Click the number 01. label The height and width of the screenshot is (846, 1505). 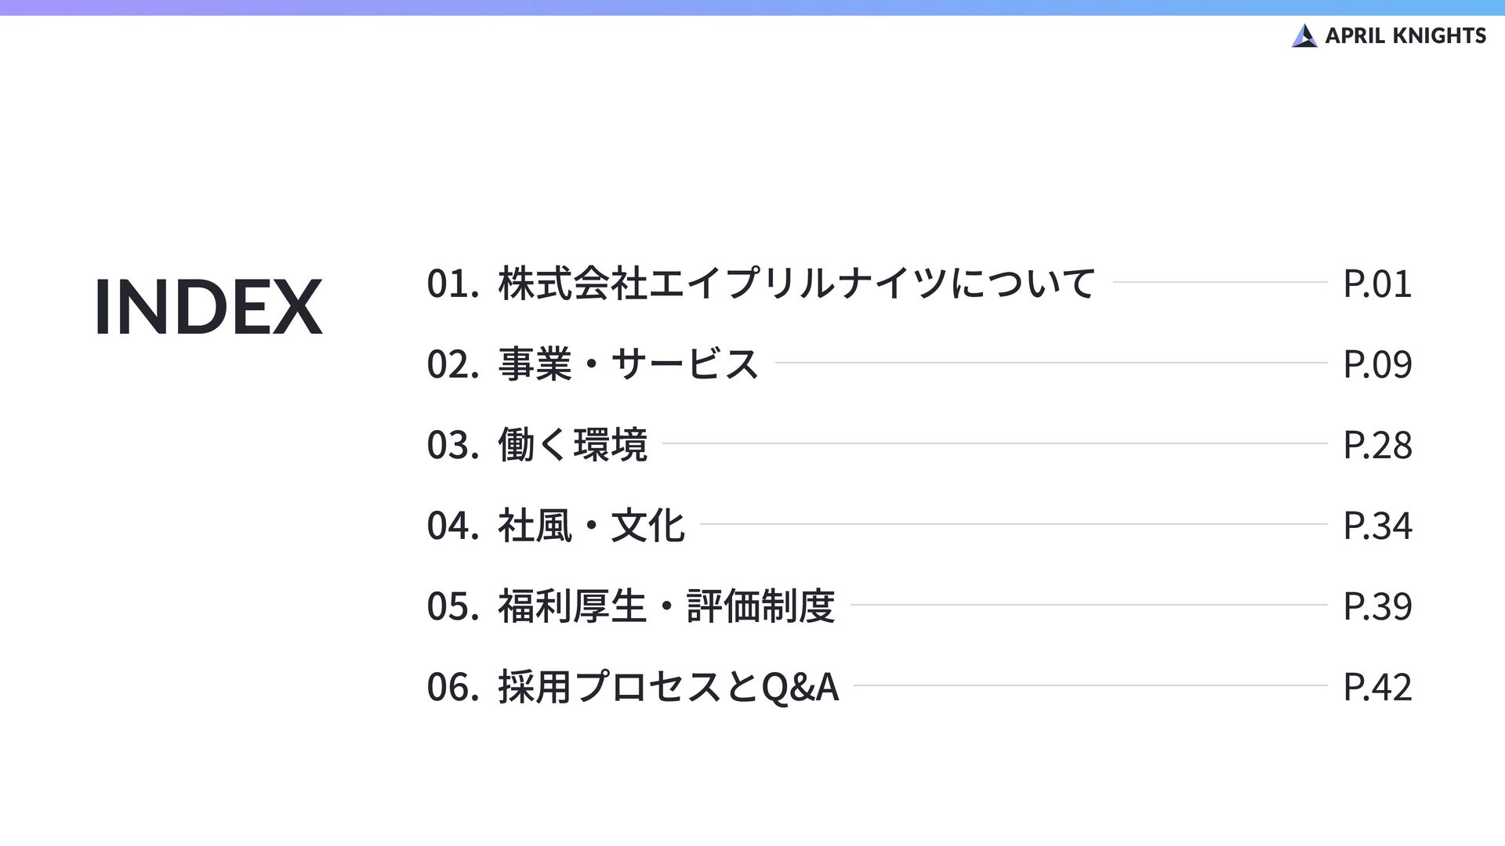(x=452, y=284)
